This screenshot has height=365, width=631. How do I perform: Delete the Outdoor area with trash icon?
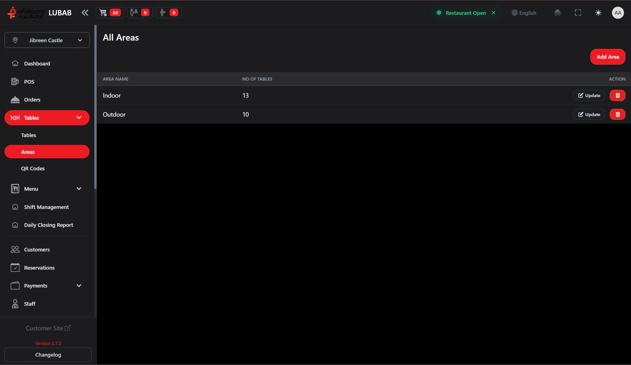click(x=617, y=114)
